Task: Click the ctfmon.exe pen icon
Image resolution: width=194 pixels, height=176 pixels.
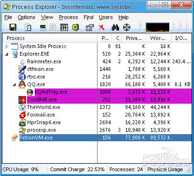Action: [x=22, y=69]
